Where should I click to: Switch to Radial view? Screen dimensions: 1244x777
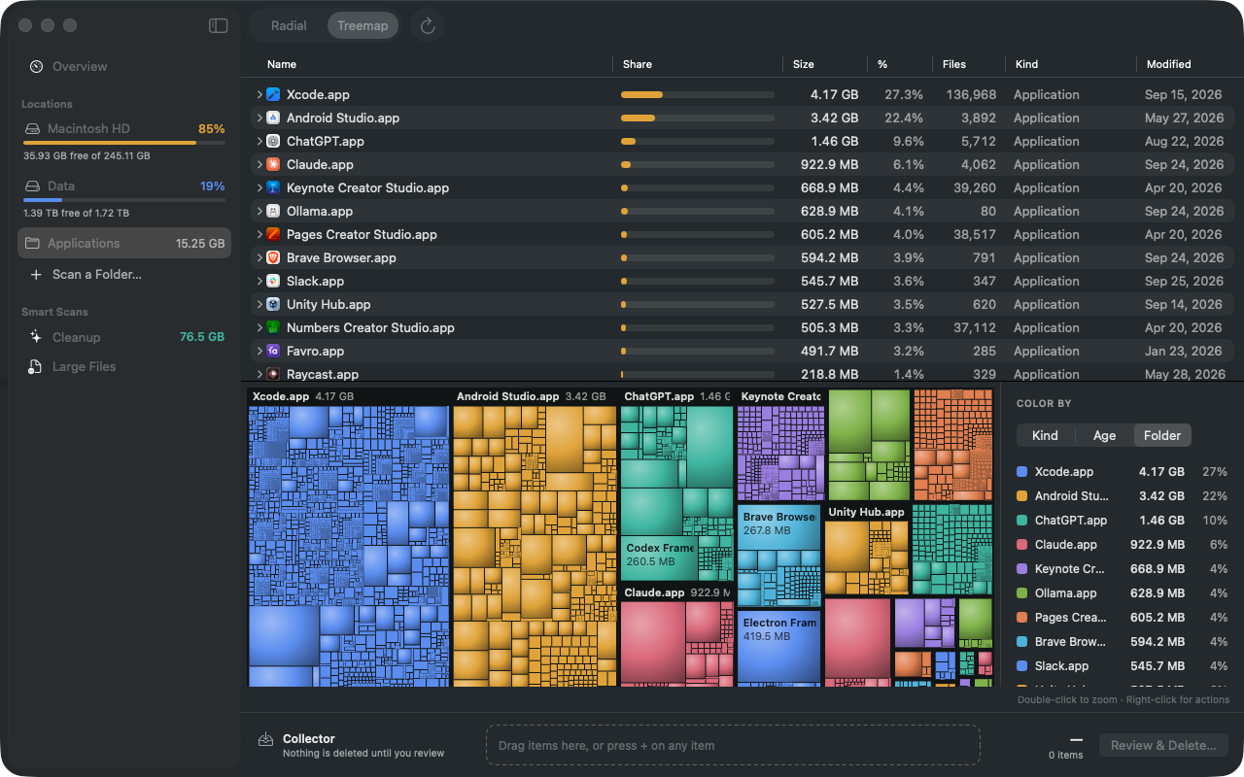(x=289, y=26)
